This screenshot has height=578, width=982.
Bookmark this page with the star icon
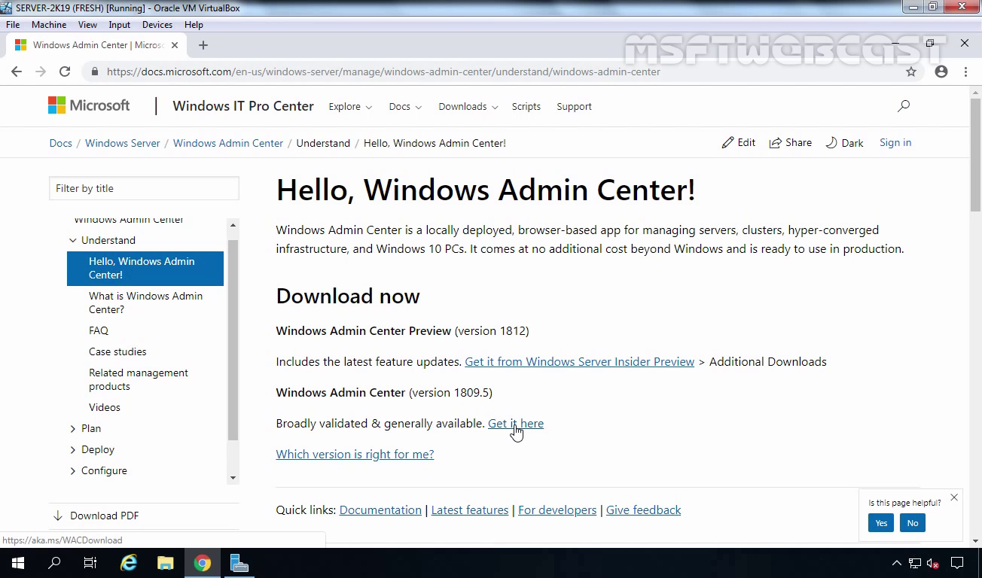tap(911, 71)
